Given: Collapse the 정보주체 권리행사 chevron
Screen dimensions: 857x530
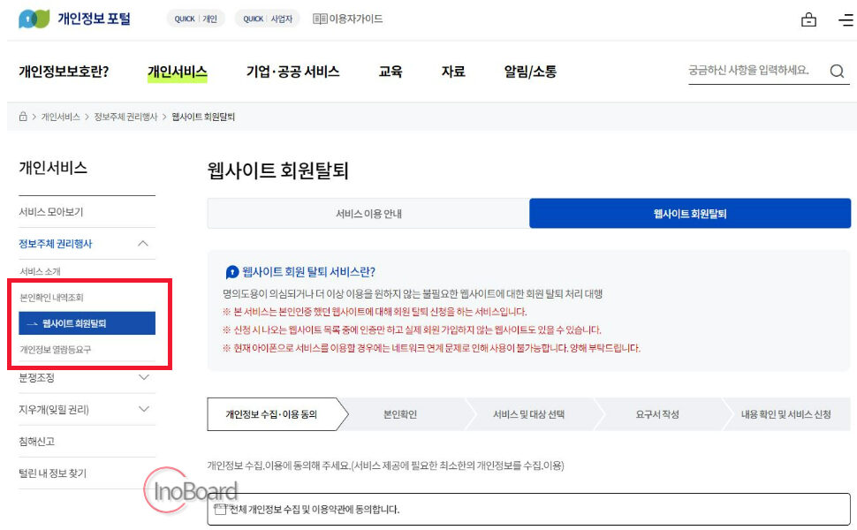Looking at the screenshot, I should [143, 244].
